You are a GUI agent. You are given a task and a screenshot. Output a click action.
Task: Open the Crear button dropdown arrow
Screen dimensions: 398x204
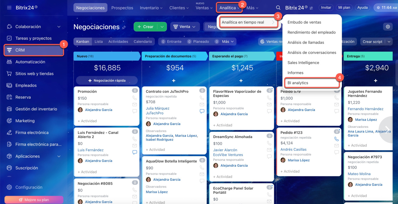click(x=162, y=27)
